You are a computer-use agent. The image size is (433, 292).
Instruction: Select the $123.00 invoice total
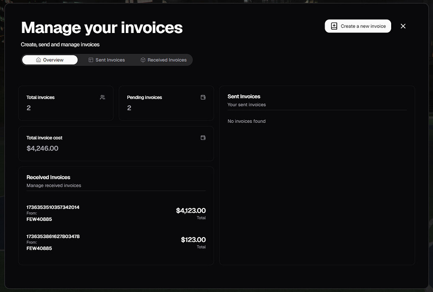[193, 239]
